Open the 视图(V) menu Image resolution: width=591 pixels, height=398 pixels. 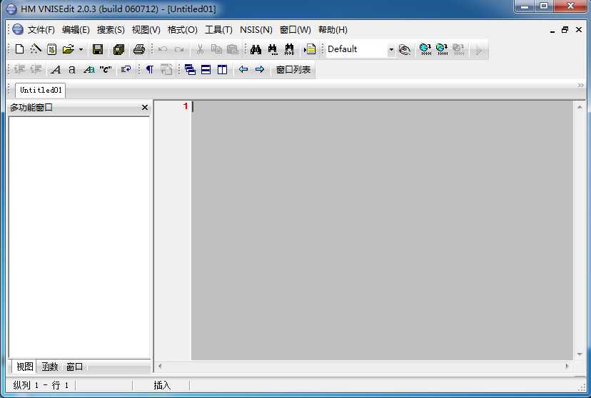[146, 30]
